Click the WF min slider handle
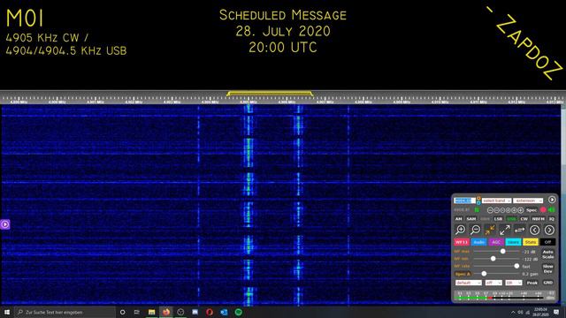Image resolution: width=566 pixels, height=318 pixels. point(493,259)
